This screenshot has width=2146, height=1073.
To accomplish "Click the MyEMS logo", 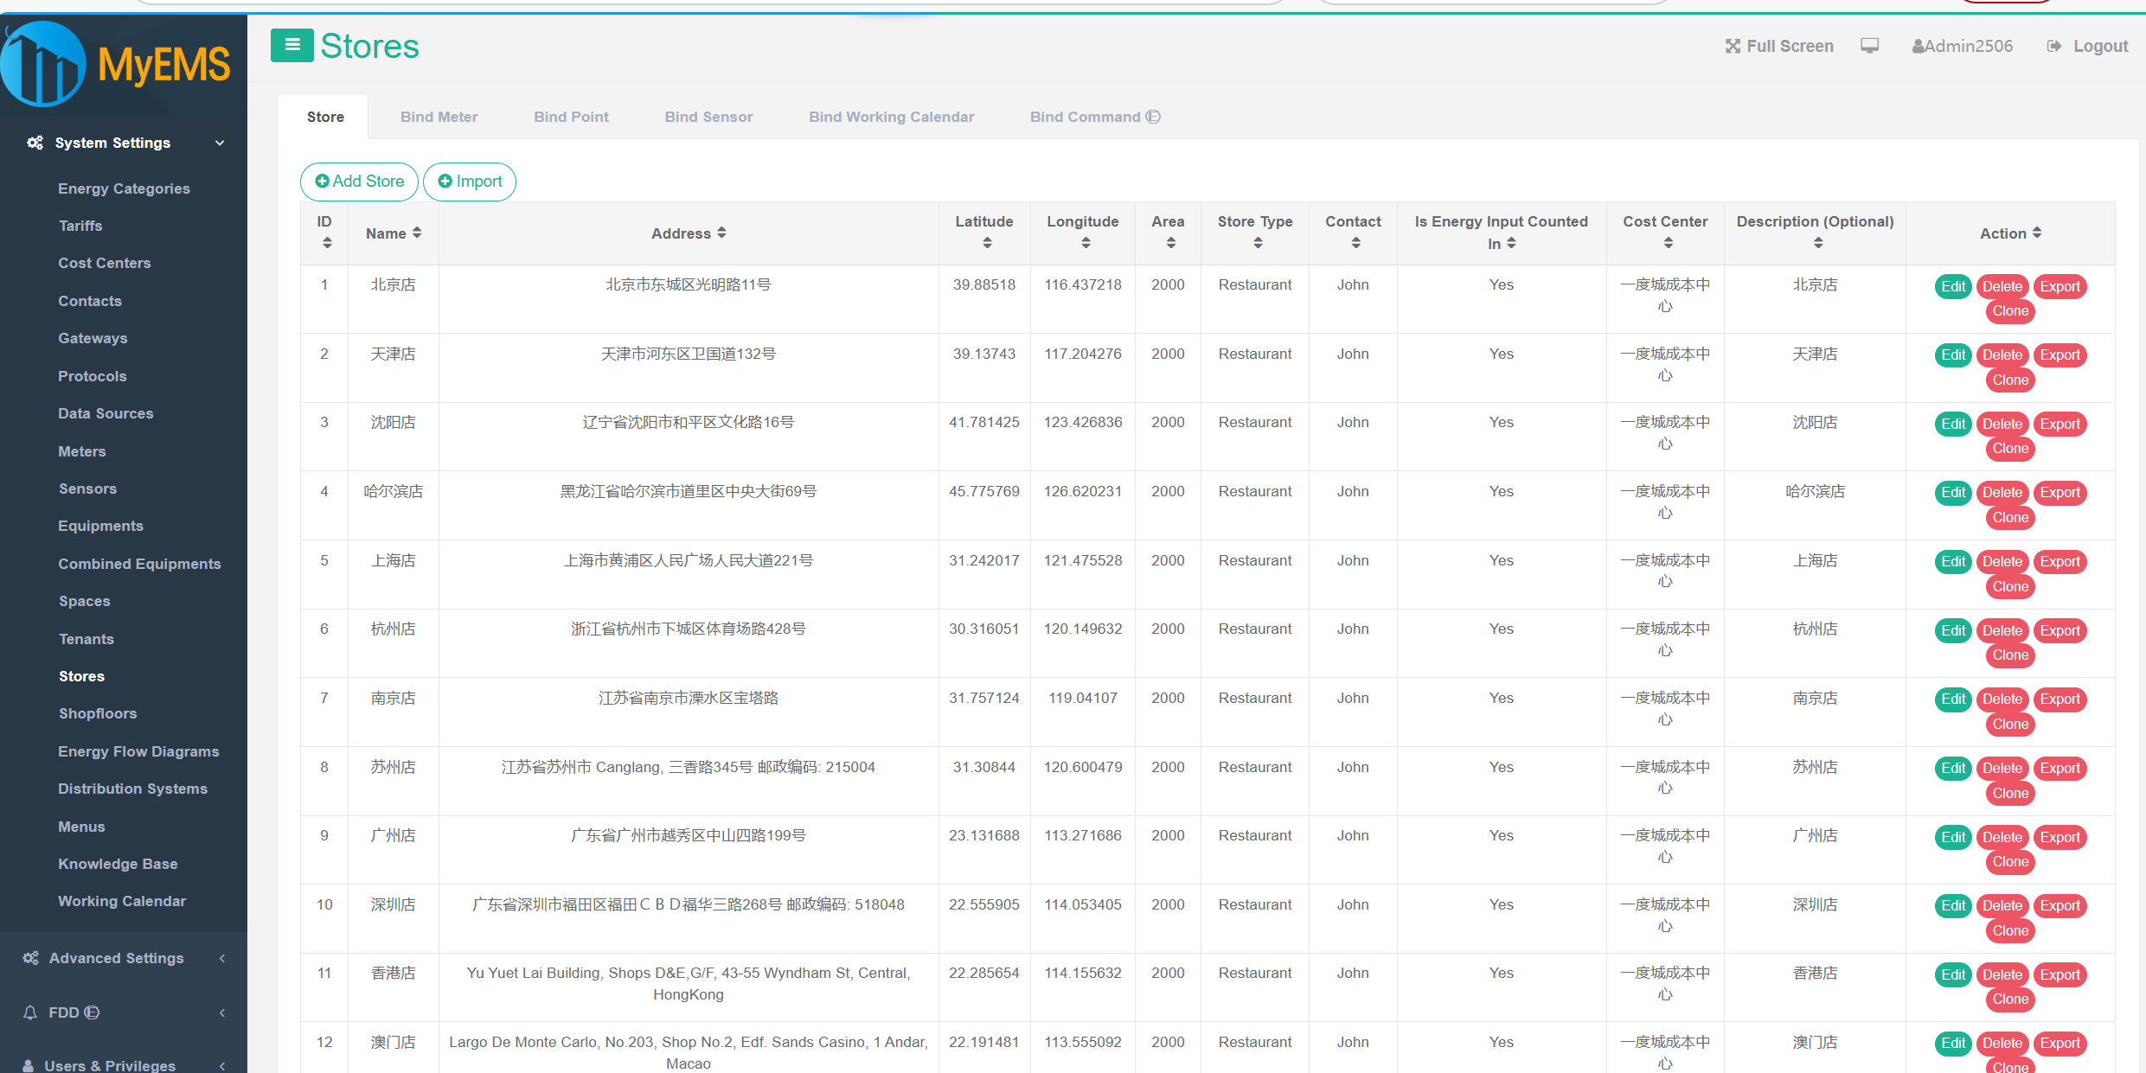I will tap(117, 65).
